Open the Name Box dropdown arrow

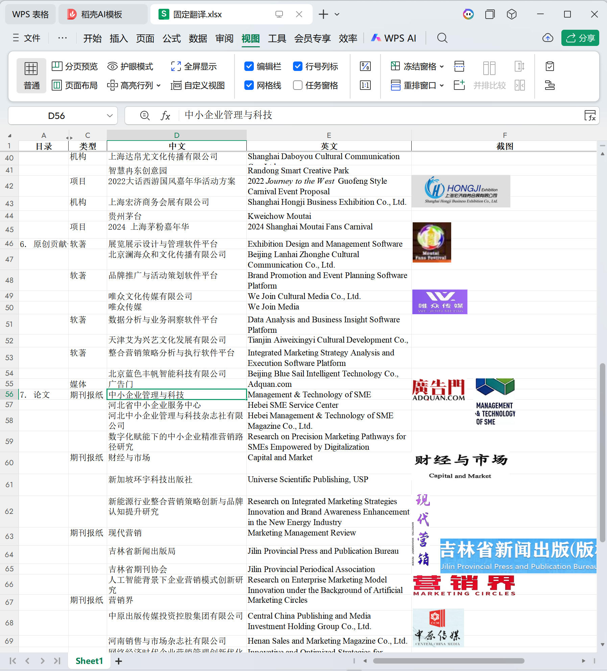coord(110,116)
